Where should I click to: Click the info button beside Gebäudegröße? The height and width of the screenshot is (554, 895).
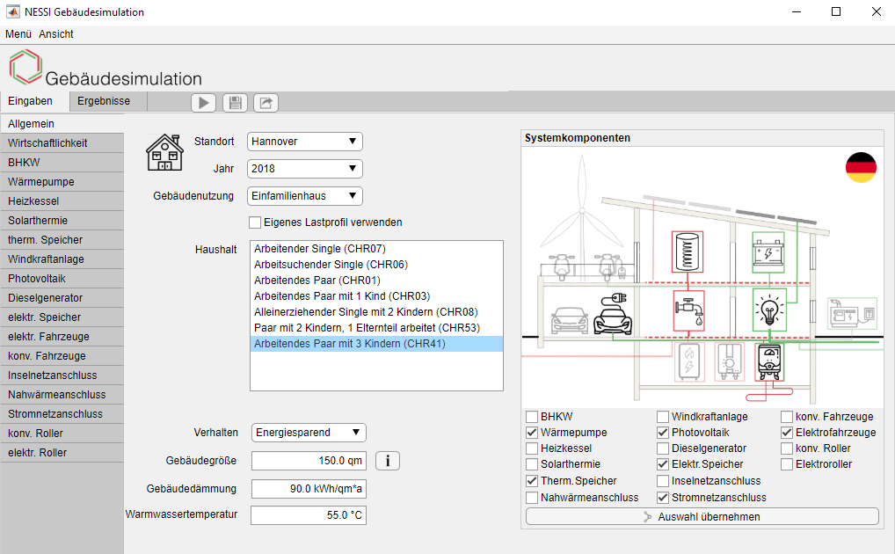pyautogui.click(x=388, y=461)
